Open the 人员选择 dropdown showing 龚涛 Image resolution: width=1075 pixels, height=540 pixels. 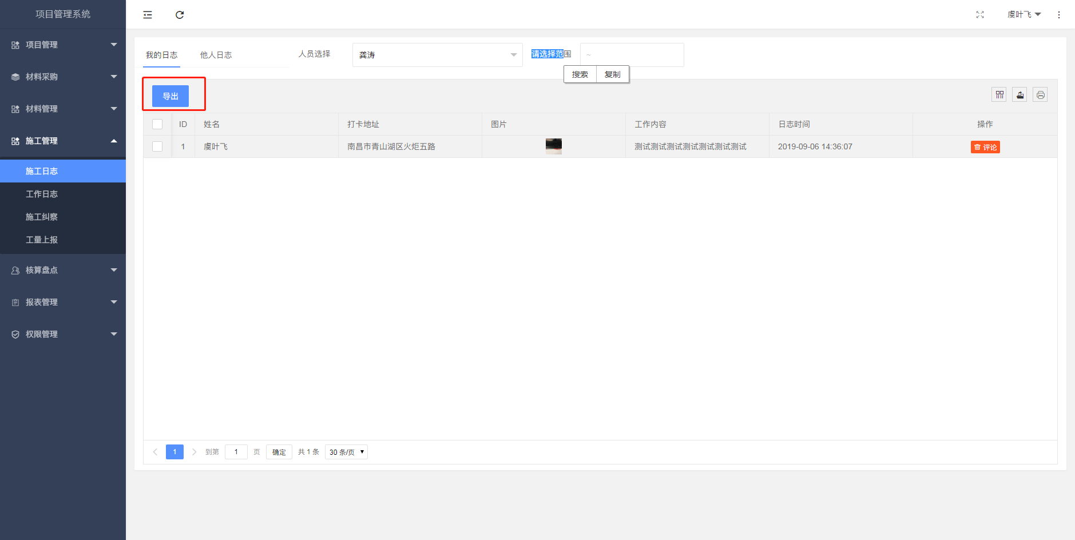point(438,55)
